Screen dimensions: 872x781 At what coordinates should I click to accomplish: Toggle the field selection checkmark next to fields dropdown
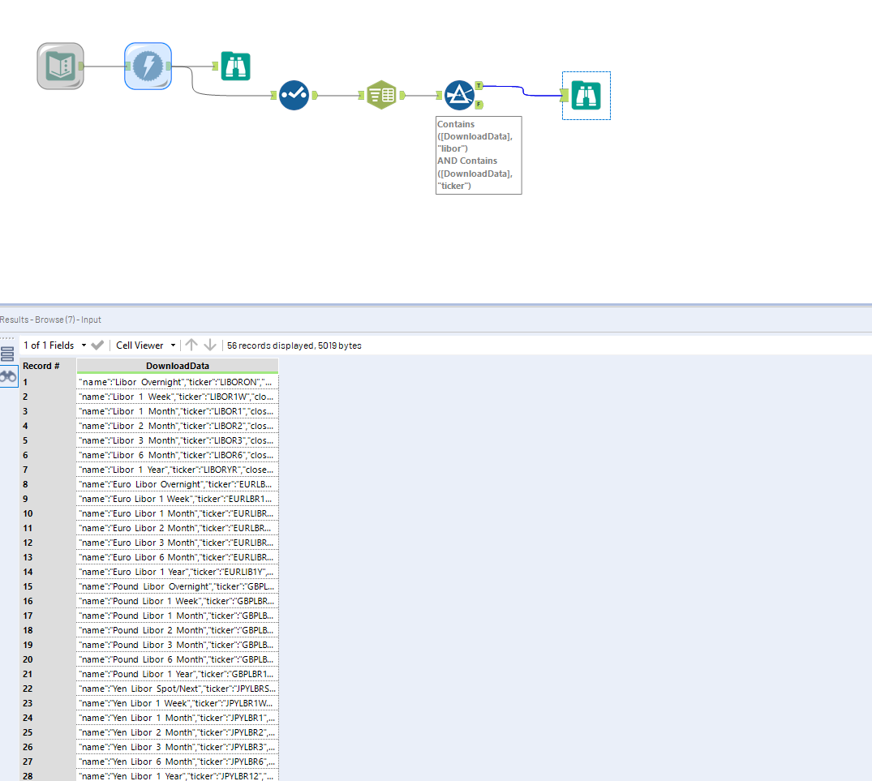point(97,345)
